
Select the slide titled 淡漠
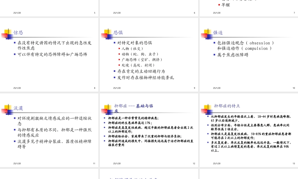(49, 130)
